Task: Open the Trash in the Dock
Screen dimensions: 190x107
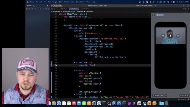Action: [x=167, y=103]
